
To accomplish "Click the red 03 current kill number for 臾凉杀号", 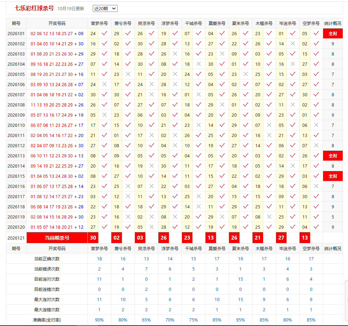I will coord(140,238).
